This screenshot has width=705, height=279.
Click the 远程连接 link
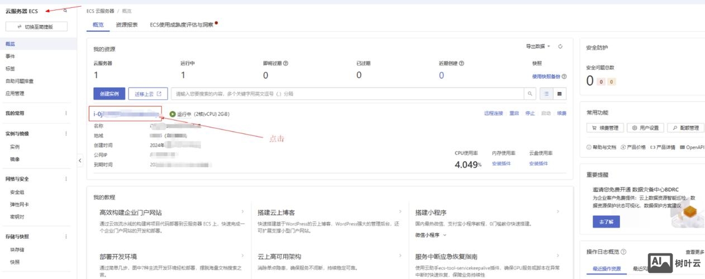point(493,113)
